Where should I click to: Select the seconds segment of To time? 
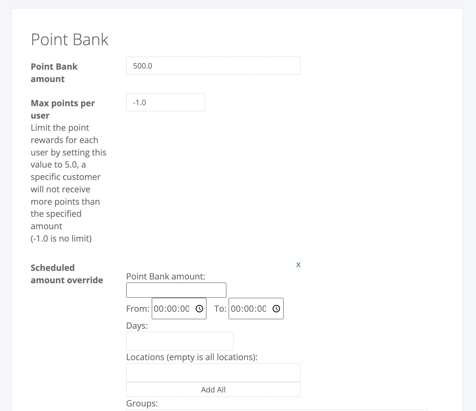tap(262, 309)
